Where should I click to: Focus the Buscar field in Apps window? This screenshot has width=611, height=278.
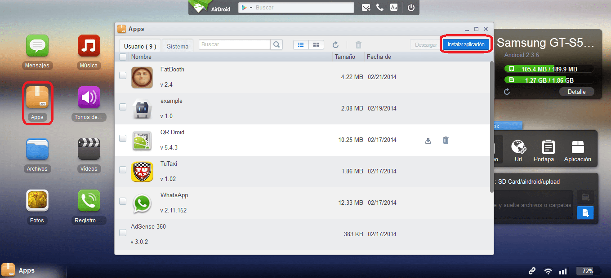[x=235, y=44]
